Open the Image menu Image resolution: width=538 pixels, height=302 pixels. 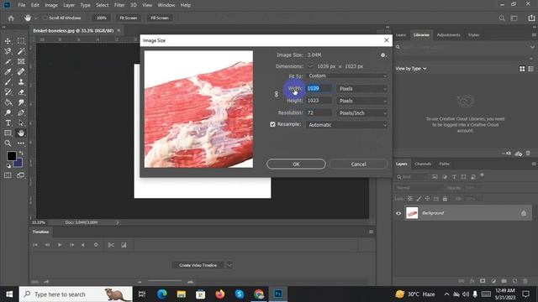51,5
